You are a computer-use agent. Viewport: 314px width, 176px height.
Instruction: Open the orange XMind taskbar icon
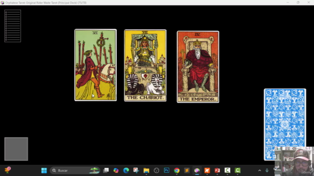(207, 171)
